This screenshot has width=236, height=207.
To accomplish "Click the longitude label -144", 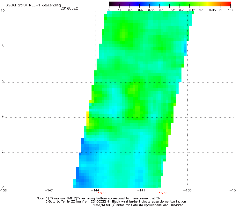I will [x=95, y=190].
